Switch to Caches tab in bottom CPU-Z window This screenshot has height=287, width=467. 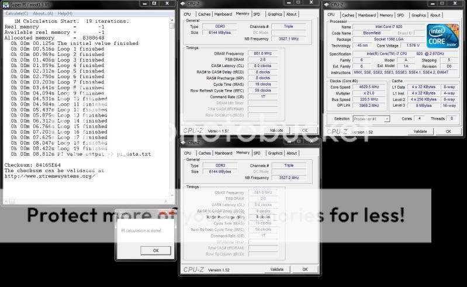point(205,153)
